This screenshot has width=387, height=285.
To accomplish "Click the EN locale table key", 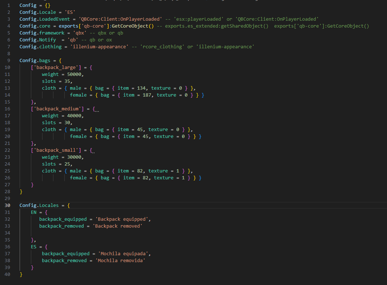I will tap(33, 212).
